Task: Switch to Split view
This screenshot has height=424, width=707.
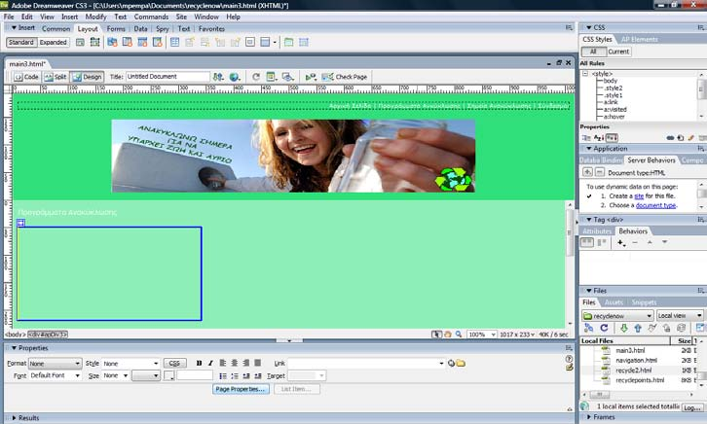Action: 56,77
